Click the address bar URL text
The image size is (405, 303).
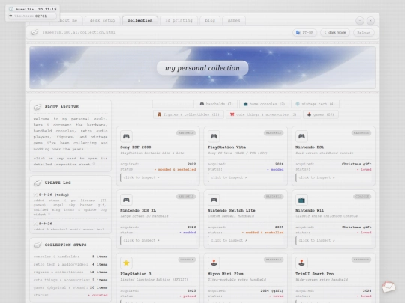pos(79,32)
